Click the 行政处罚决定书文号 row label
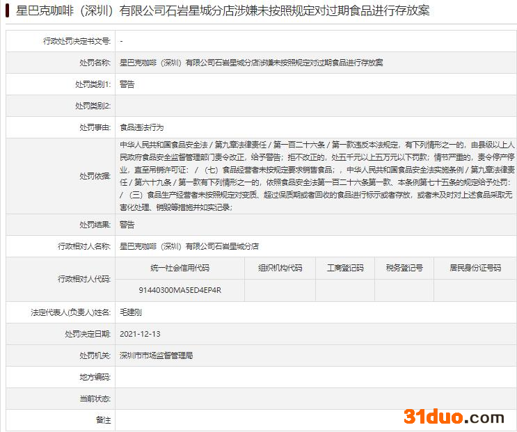This screenshot has height=432, width=517. click(x=77, y=41)
